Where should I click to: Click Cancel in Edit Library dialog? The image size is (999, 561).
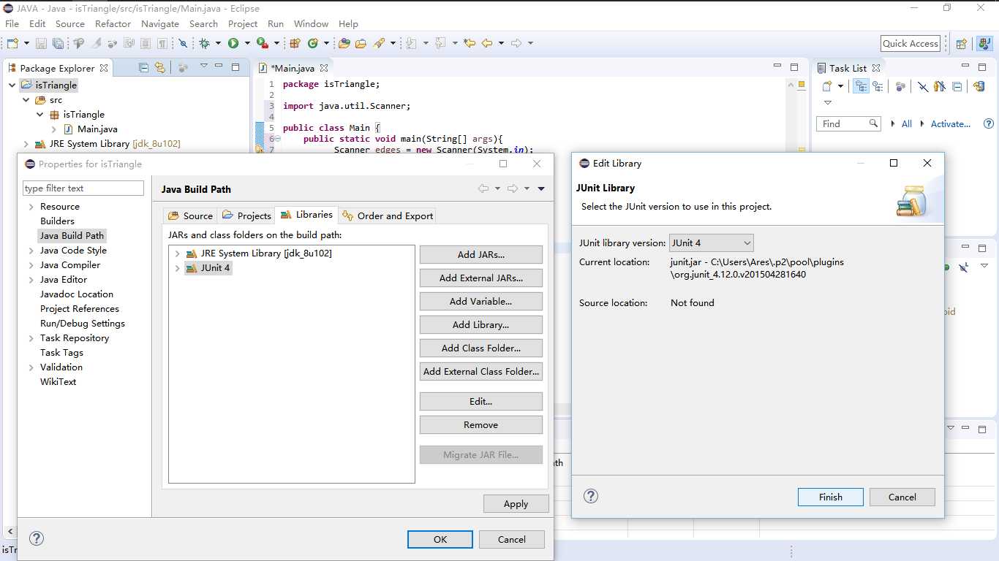pos(902,497)
